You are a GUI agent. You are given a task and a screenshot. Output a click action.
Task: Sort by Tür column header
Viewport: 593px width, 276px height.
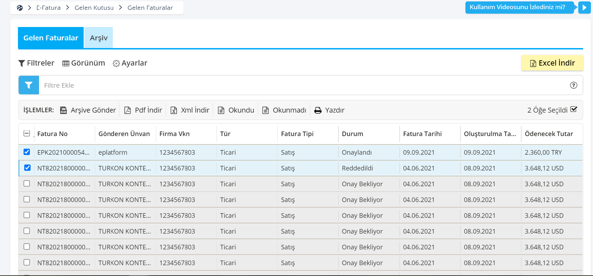[225, 134]
